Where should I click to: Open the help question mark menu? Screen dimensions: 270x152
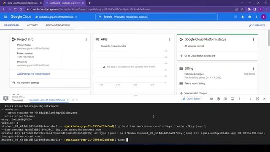click(x=249, y=17)
